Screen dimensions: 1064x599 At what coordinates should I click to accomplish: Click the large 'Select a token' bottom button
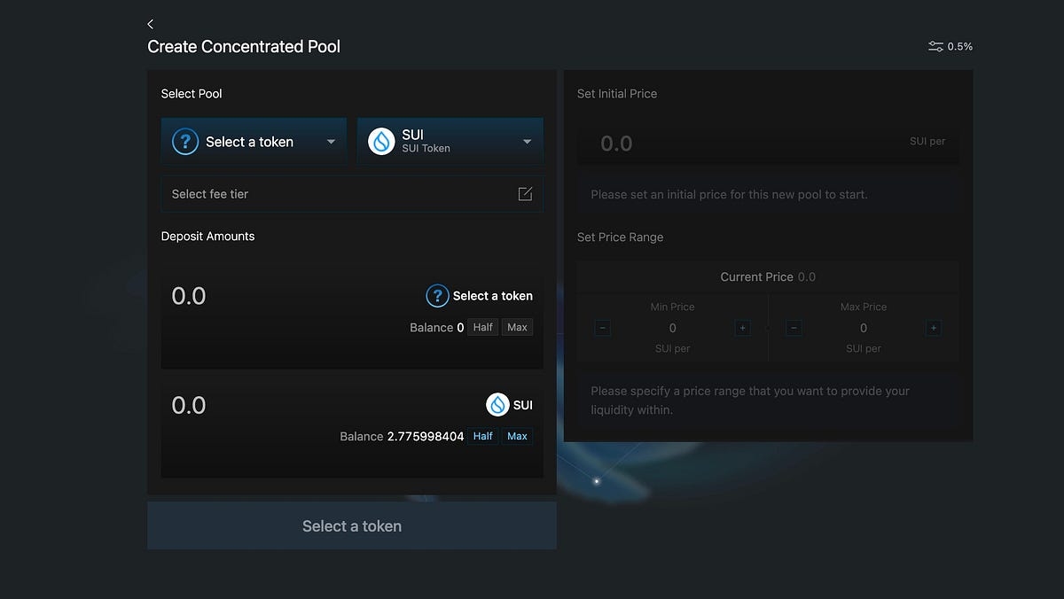(351, 526)
